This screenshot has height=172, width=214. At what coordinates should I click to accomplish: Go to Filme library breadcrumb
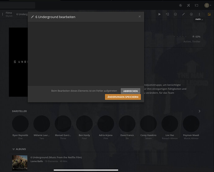click(9, 13)
